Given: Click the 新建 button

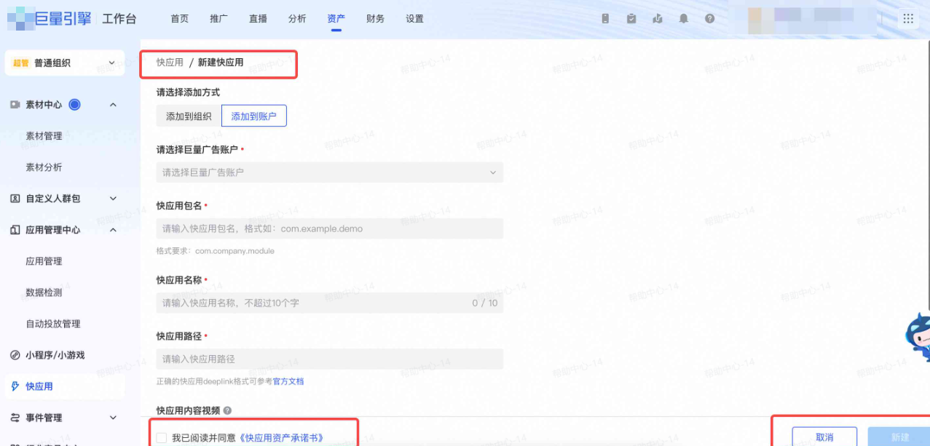Looking at the screenshot, I should pyautogui.click(x=900, y=437).
